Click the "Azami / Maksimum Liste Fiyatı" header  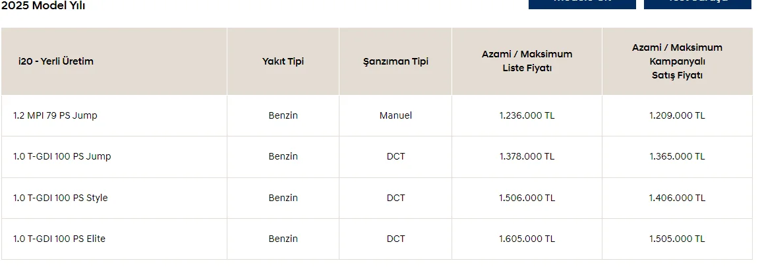tap(527, 61)
